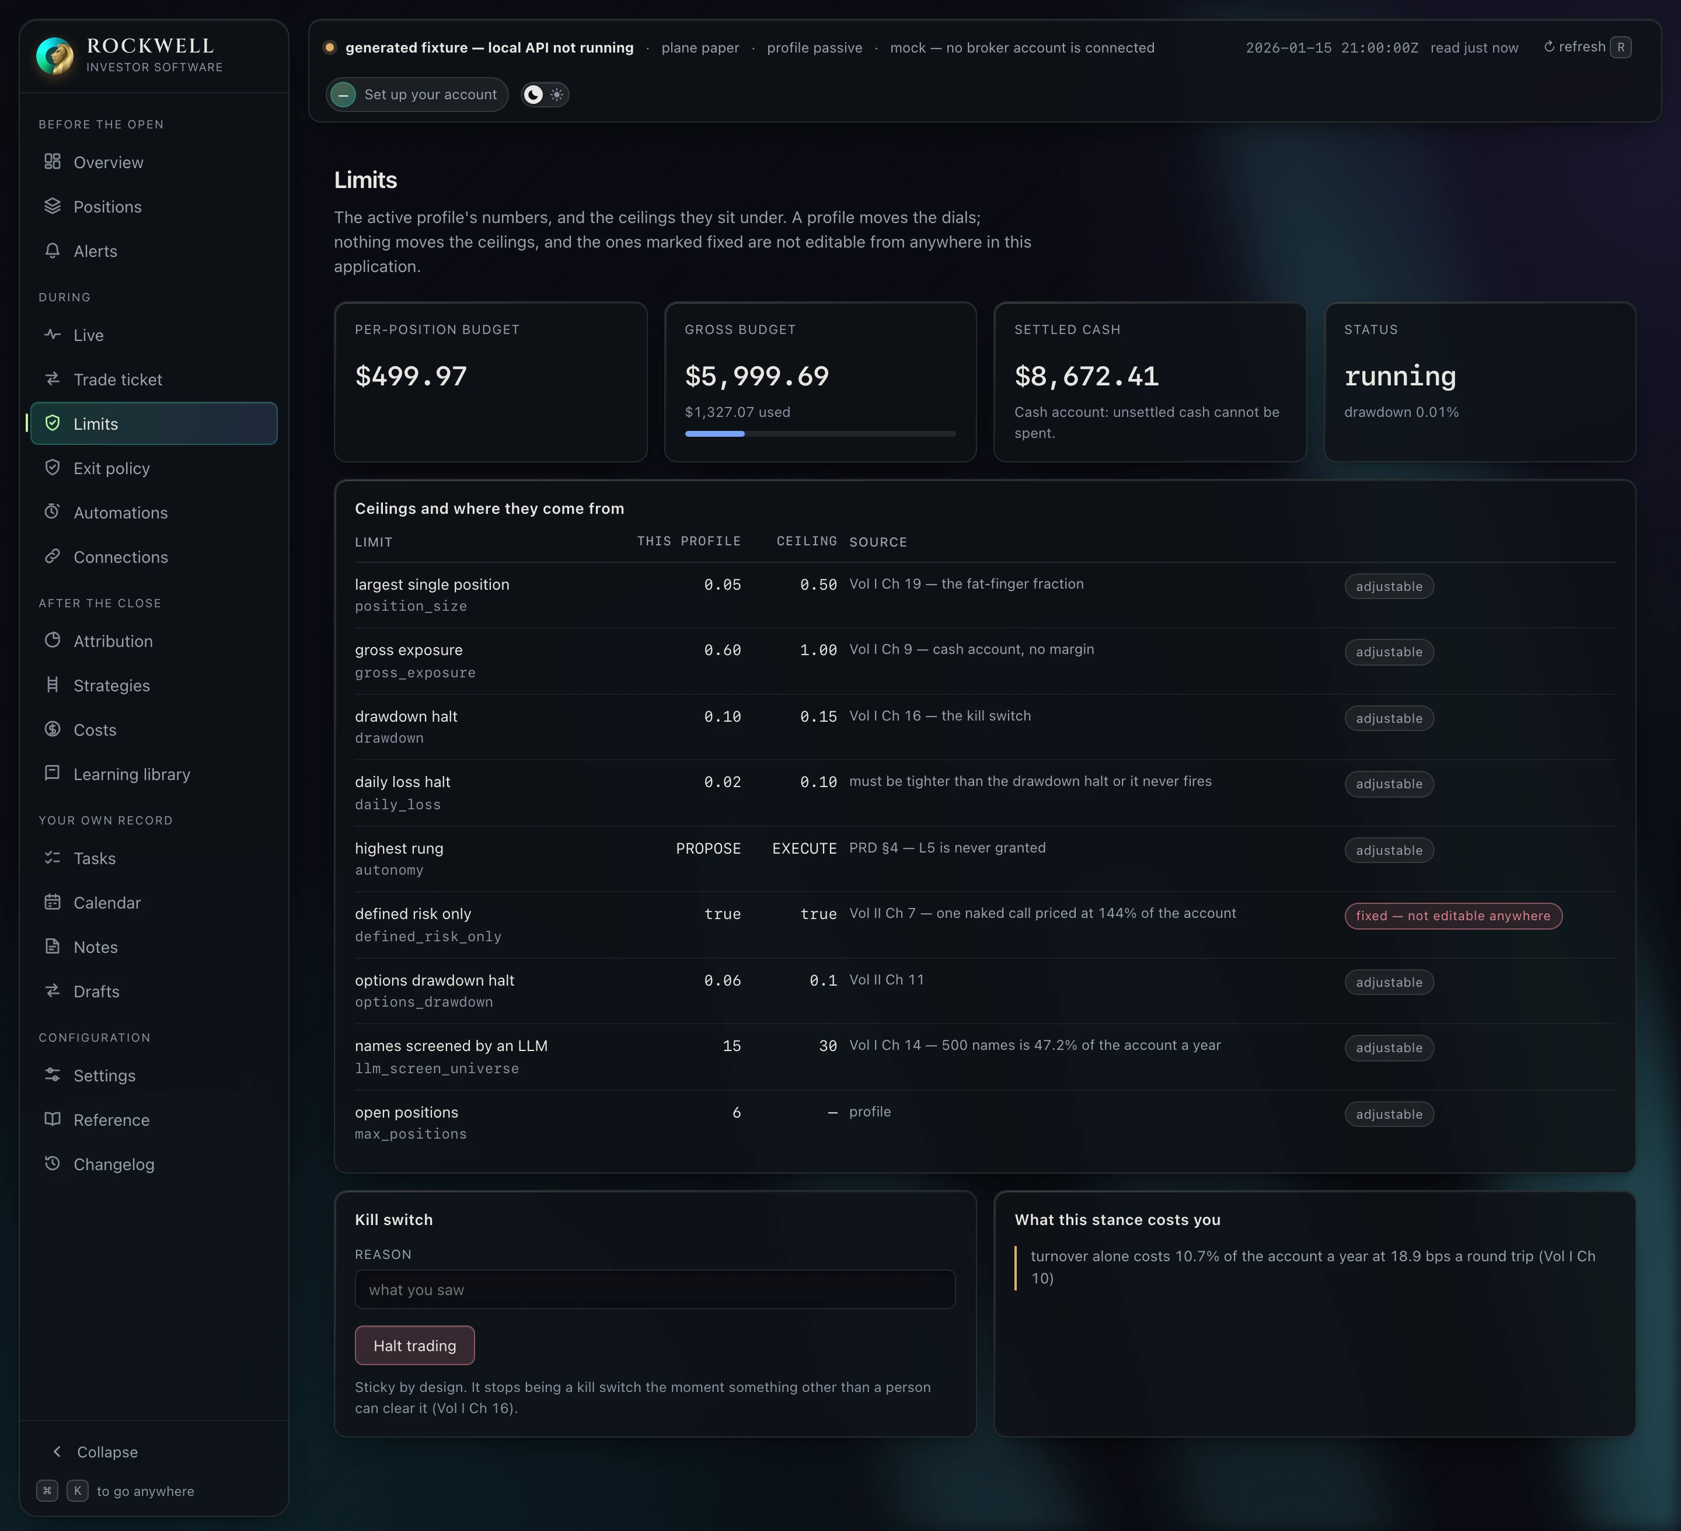Click adjustable badge in drawdown halt row

pos(1389,718)
